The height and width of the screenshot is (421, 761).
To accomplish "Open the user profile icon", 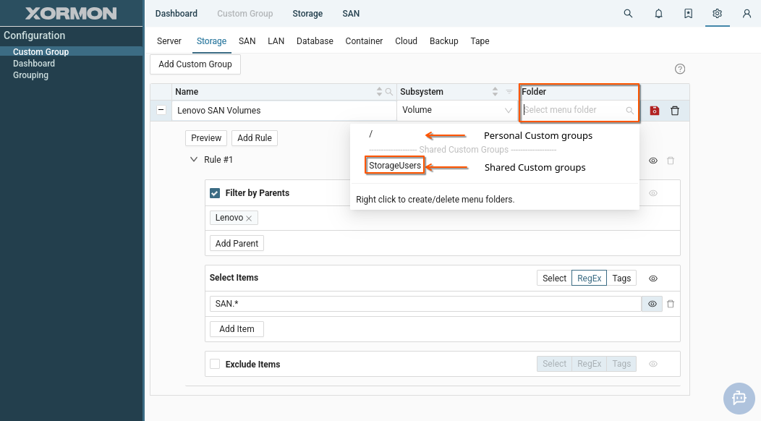I will click(x=747, y=14).
